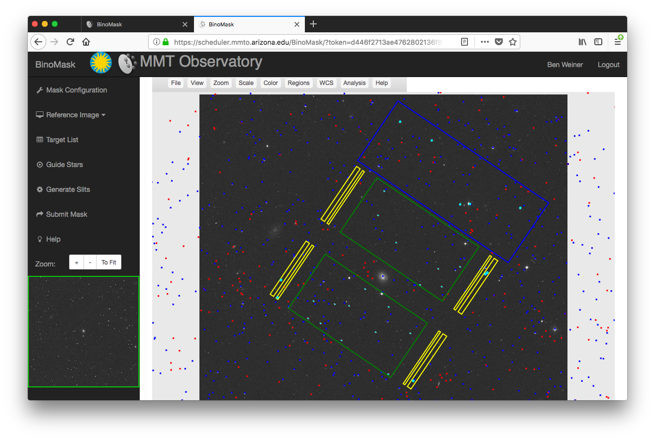Image resolution: width=655 pixels, height=440 pixels.
Task: Click the browser home icon
Action: pos(86,42)
